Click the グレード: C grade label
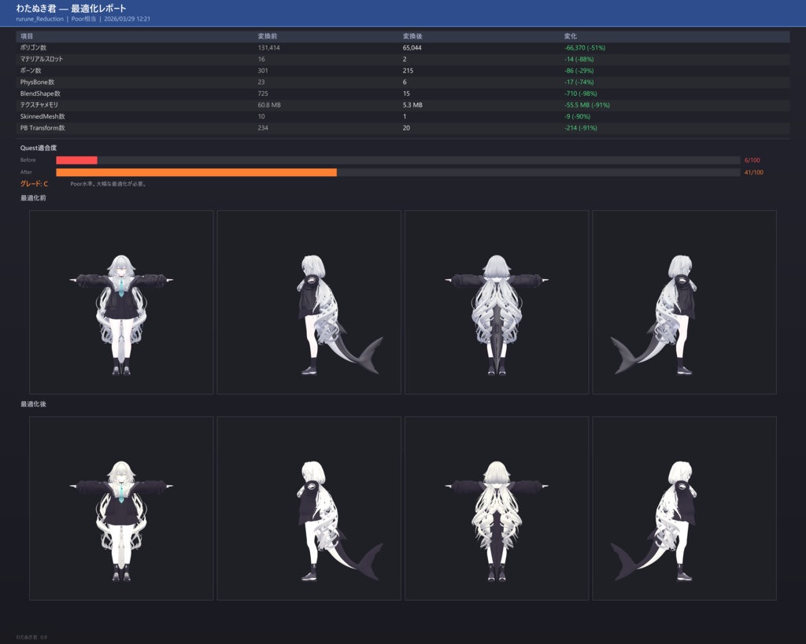This screenshot has width=806, height=644. [34, 184]
